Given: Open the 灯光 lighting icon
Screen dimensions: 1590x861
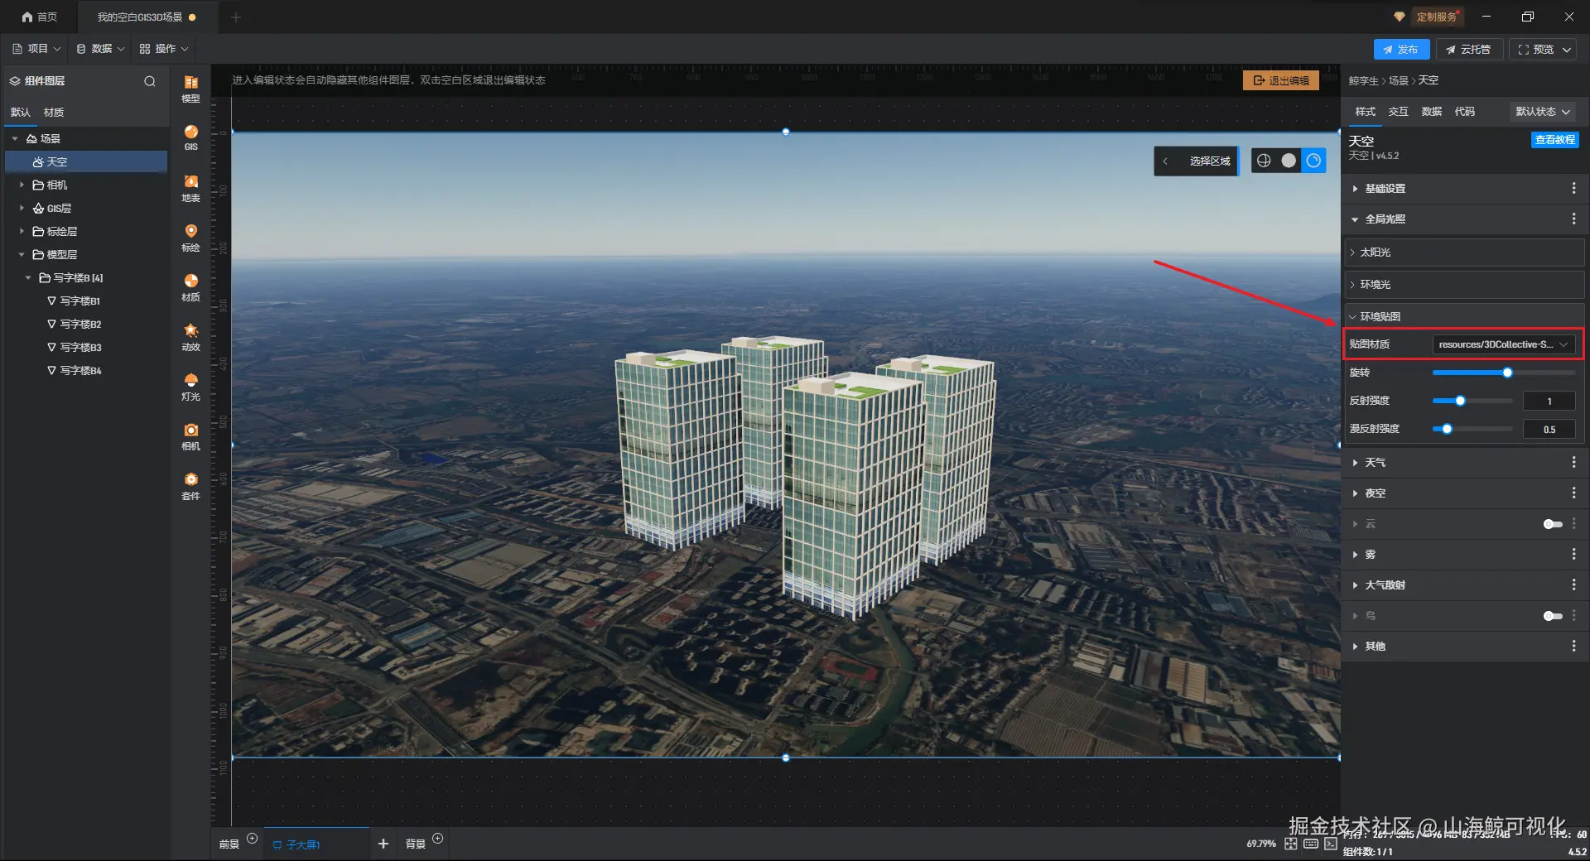Looking at the screenshot, I should point(190,387).
